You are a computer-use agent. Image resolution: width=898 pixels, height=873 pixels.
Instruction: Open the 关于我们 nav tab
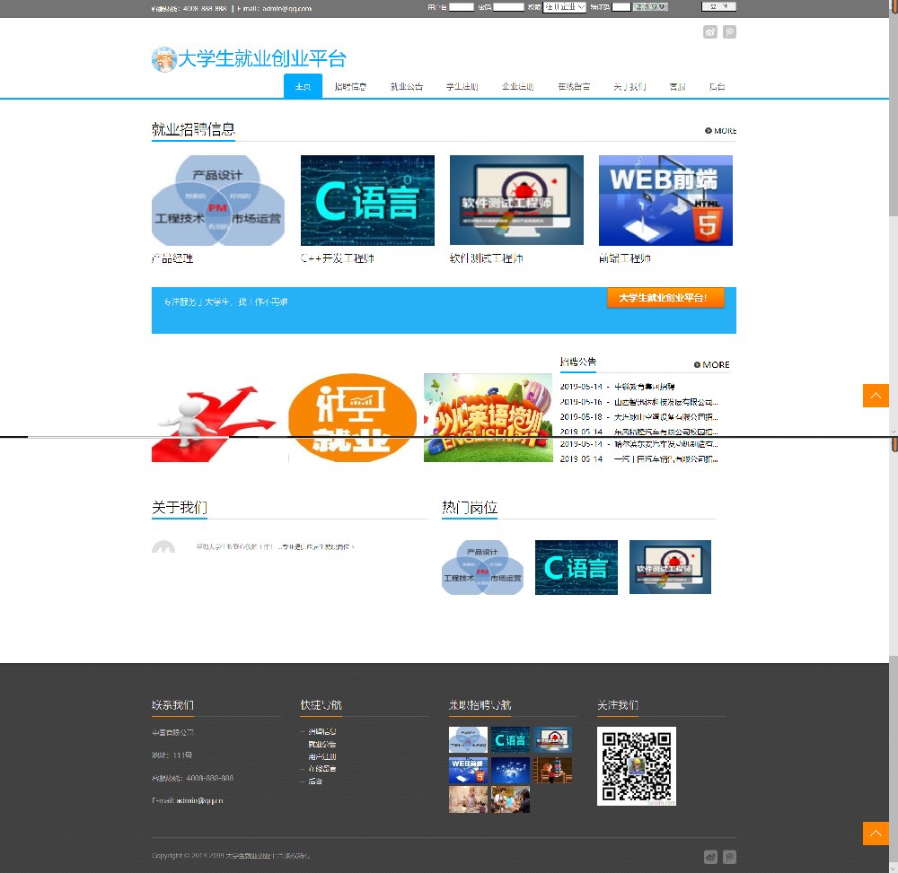point(629,86)
